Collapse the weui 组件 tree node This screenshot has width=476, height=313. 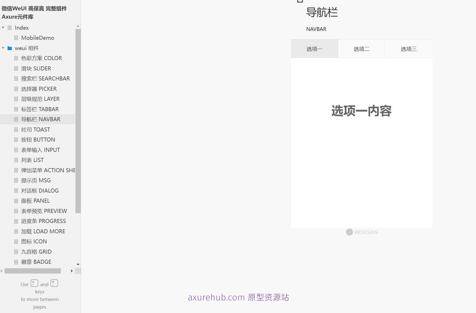tap(3, 48)
